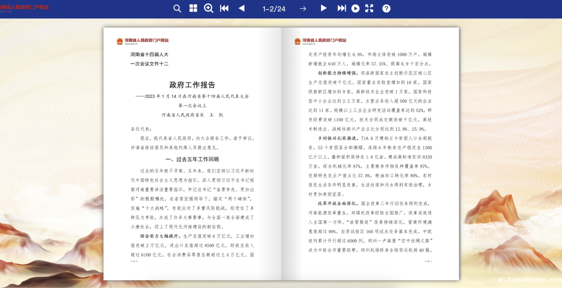Click the 政府工作报告 title on left page
Image resolution: width=562 pixels, height=288 pixels.
[192, 85]
